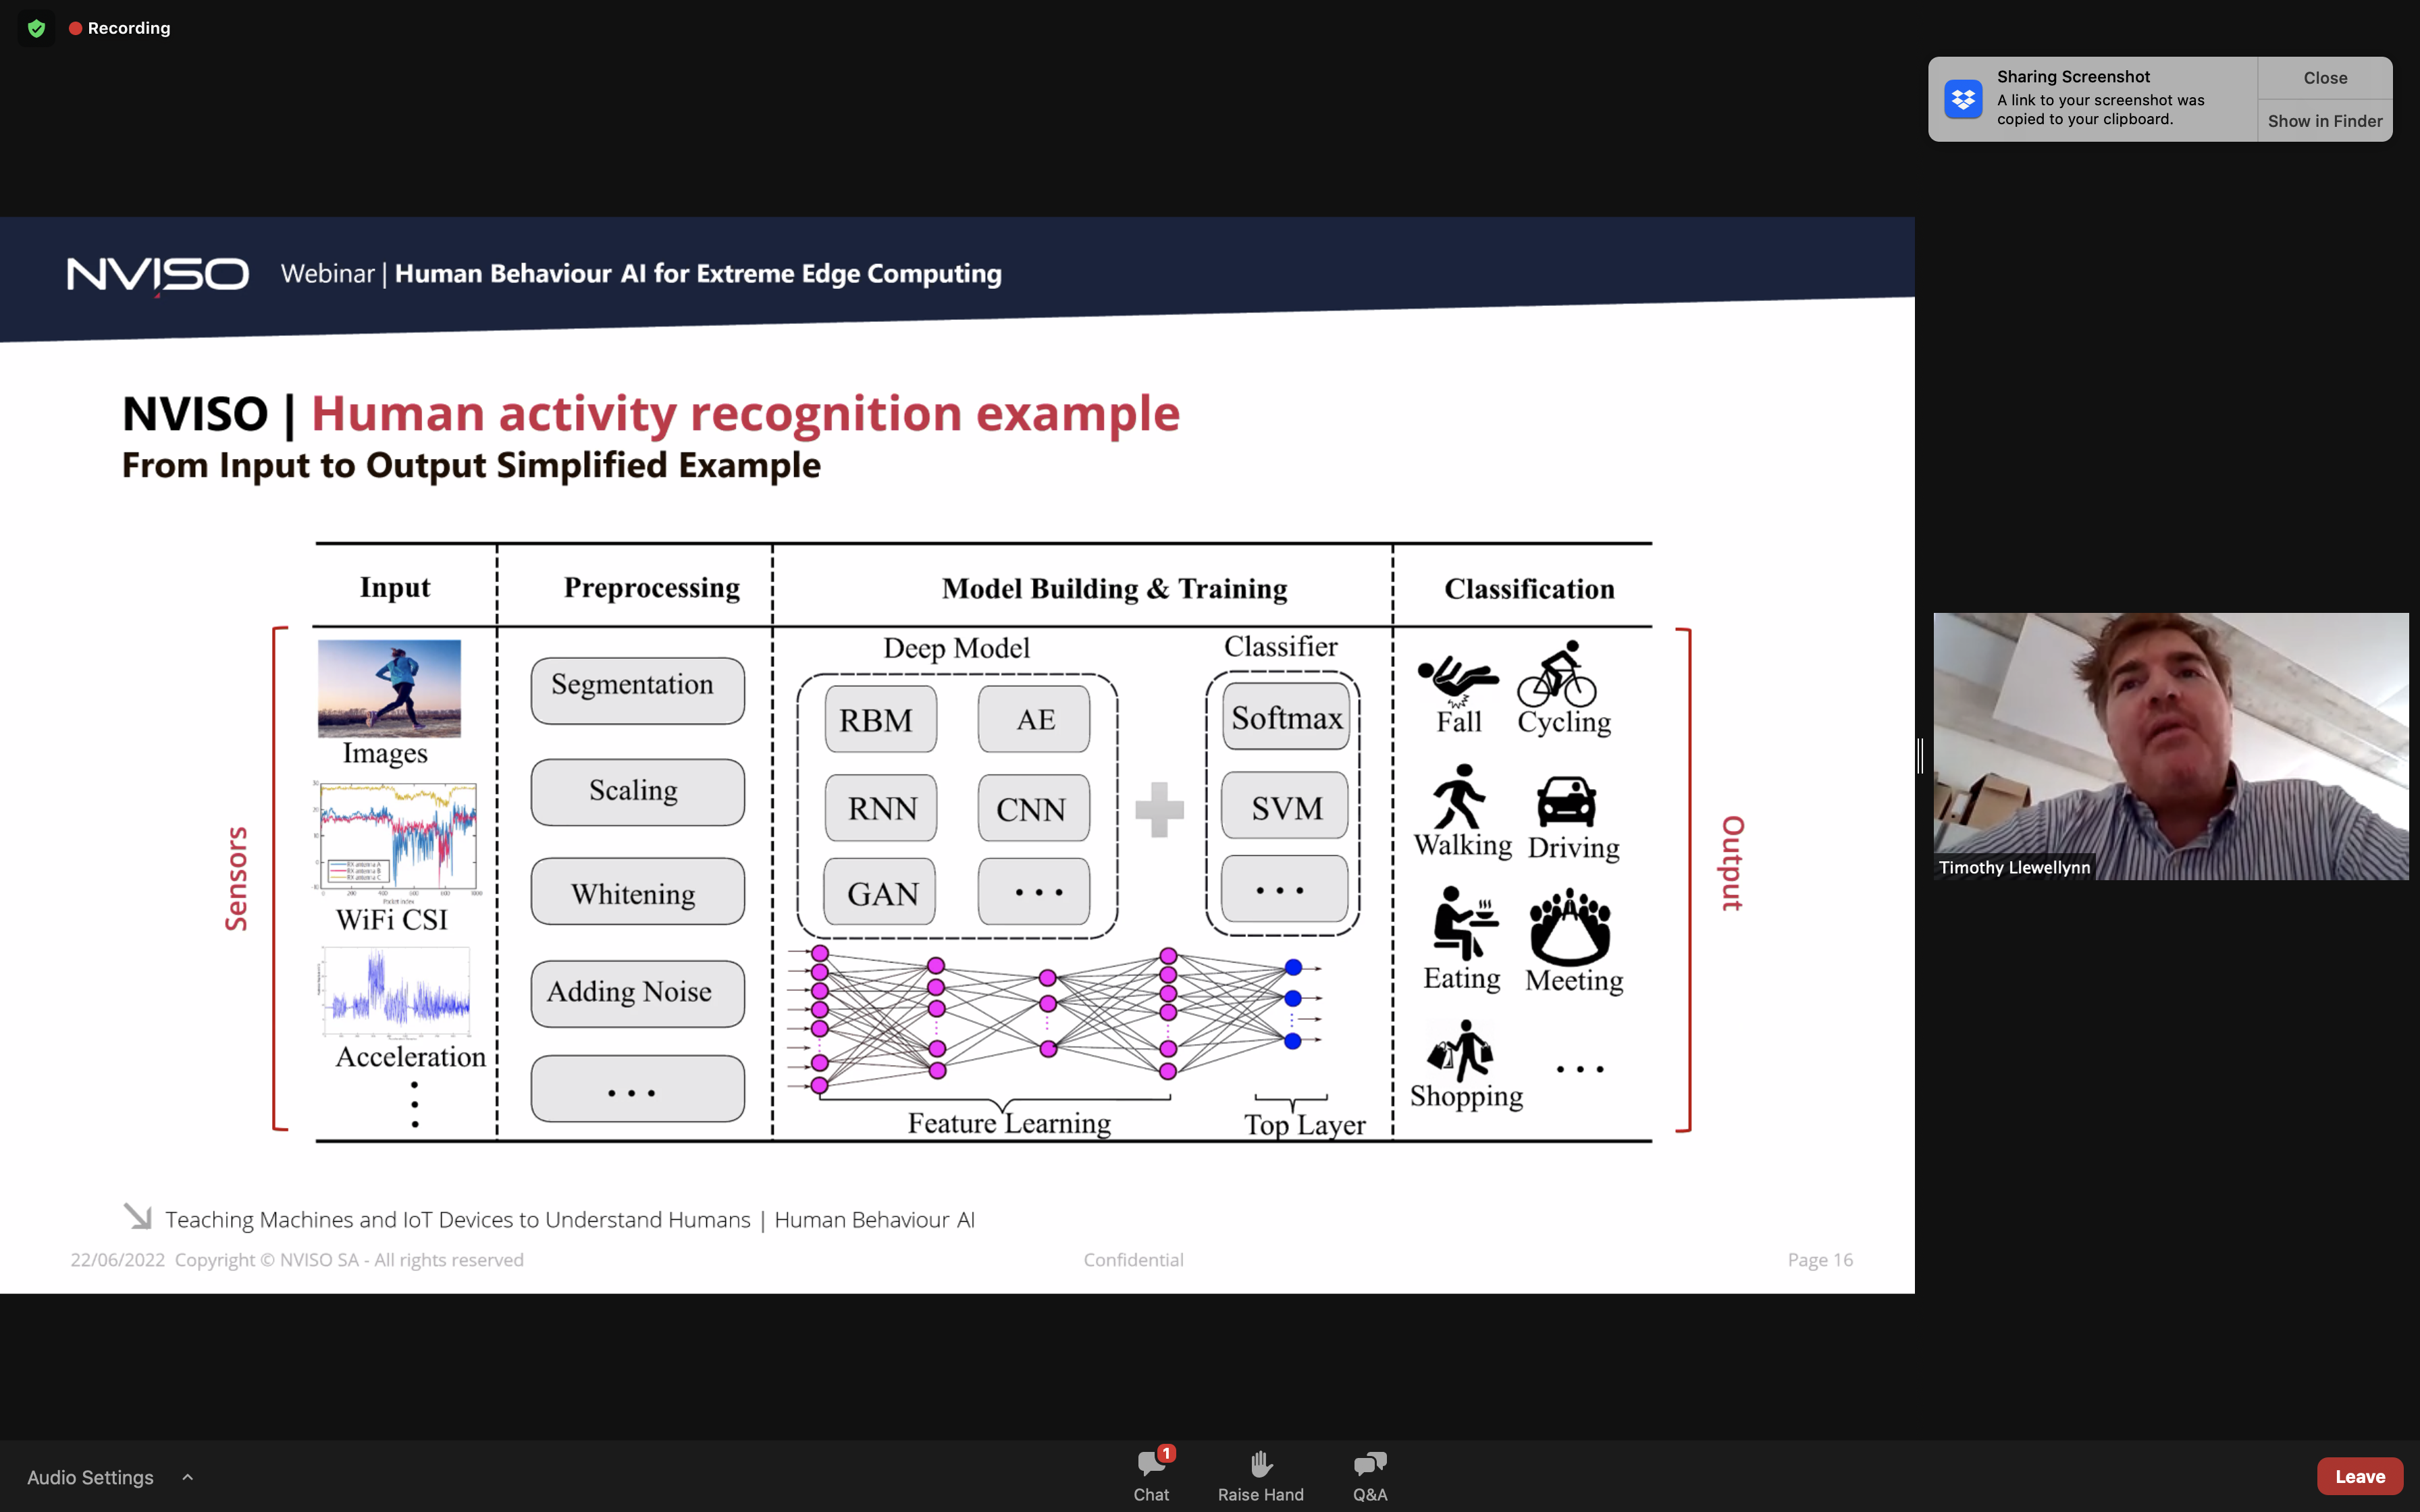This screenshot has width=2420, height=1512.
Task: Click the GAN model box
Action: click(880, 892)
